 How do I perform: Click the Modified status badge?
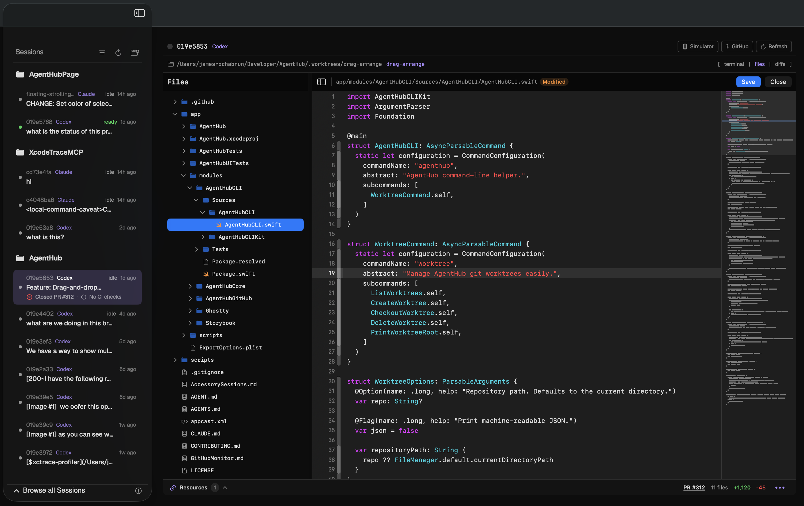[x=554, y=82]
